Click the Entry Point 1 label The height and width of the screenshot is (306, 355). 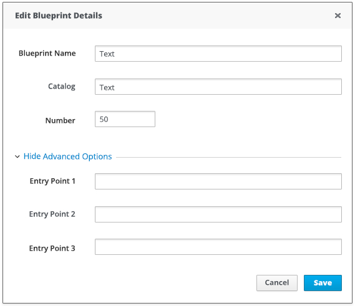tap(52, 181)
